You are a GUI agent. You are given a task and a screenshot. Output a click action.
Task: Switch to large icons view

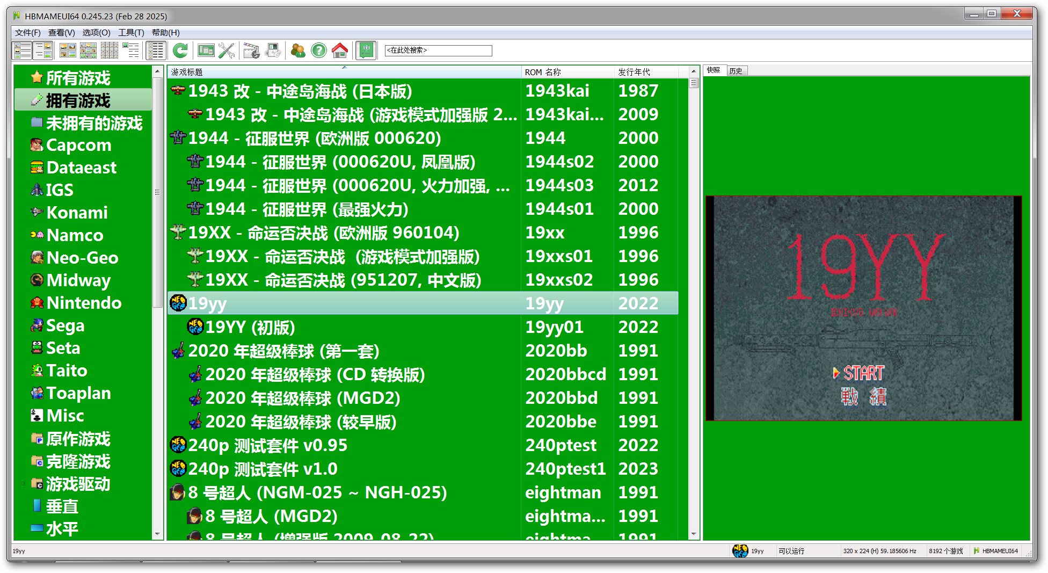[x=68, y=50]
